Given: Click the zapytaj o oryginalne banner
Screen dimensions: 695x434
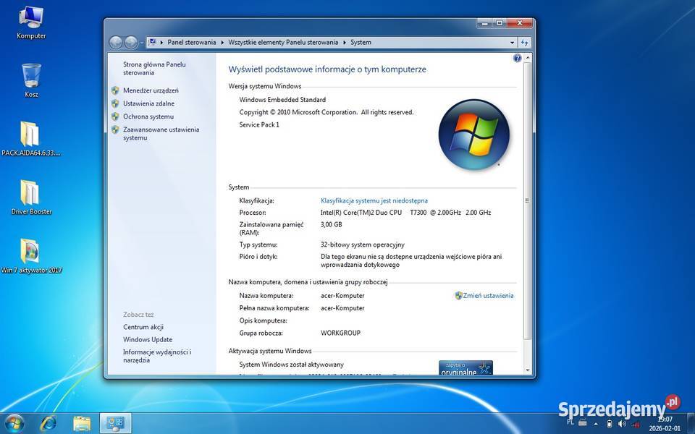Looking at the screenshot, I should point(465,367).
